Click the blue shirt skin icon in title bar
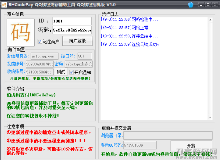The width and height of the screenshot is (220, 160). click(x=191, y=5)
